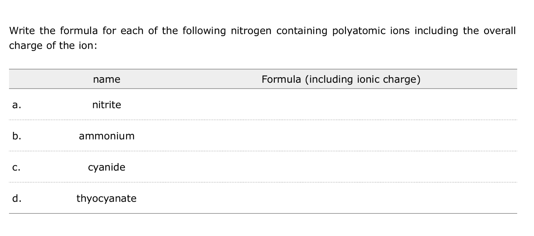Click the row label 'd.'
This screenshot has height=236, width=534.
coord(16,199)
